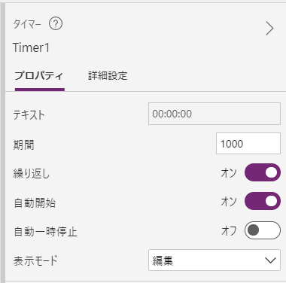Collapse the properties pane with the right chevron

point(269,29)
